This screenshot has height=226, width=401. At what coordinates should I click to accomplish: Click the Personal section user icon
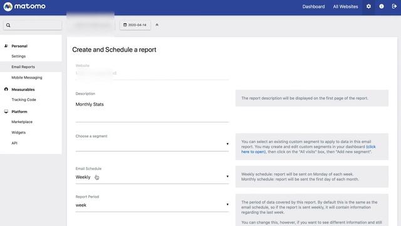6,46
